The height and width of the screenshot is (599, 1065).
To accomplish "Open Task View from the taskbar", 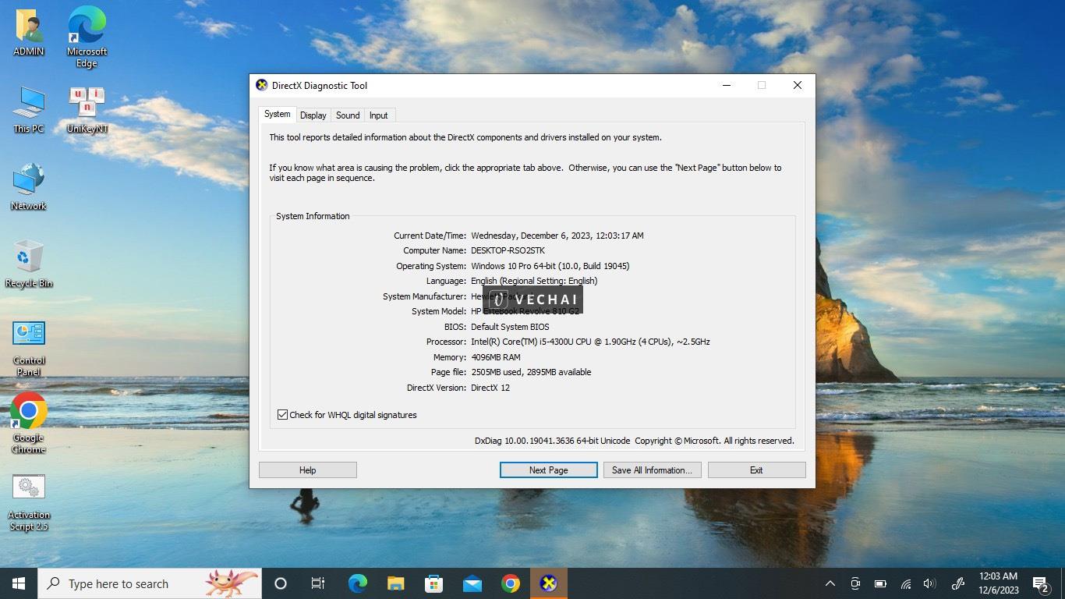I will click(318, 583).
